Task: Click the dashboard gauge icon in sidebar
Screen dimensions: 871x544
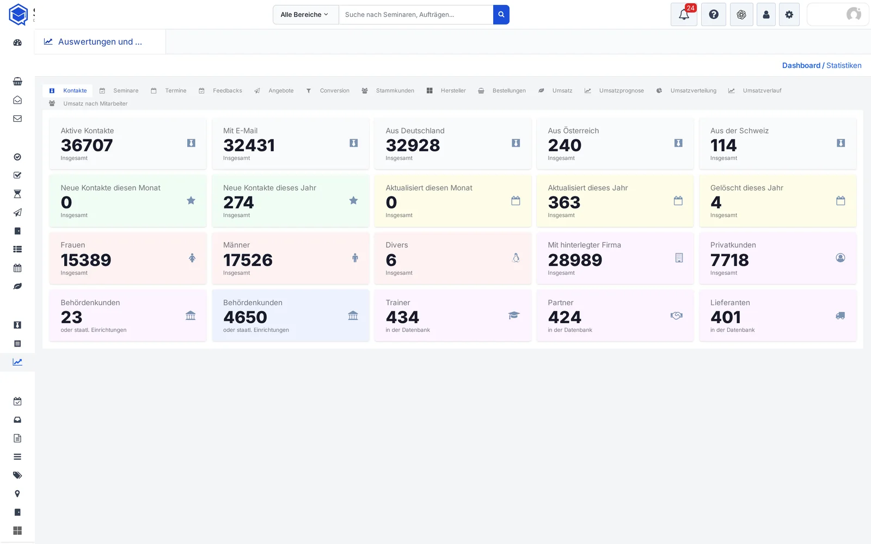Action: [17, 42]
